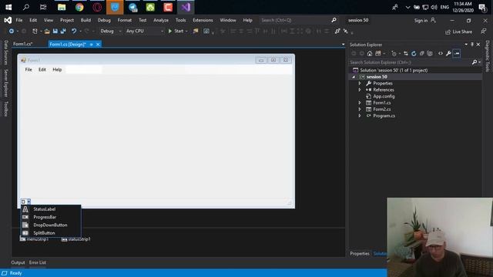This screenshot has width=493, height=277.
Task: Click the Open File folder icon
Action: coord(47,31)
